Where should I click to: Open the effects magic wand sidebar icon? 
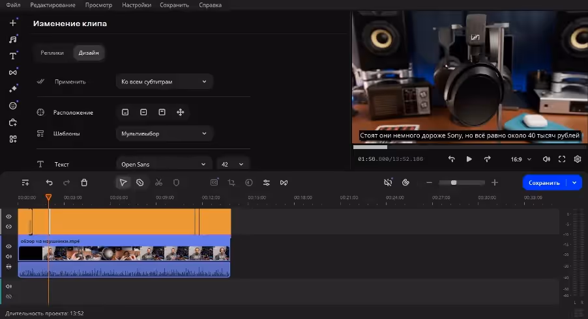tap(13, 89)
